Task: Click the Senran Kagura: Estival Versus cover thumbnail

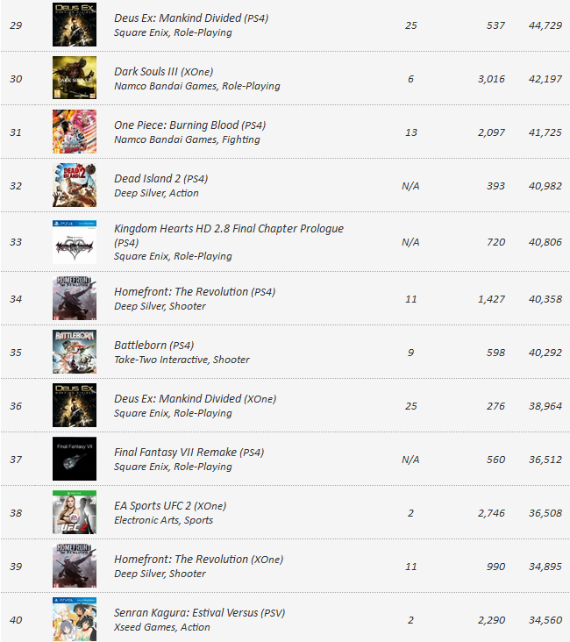Action: click(75, 619)
